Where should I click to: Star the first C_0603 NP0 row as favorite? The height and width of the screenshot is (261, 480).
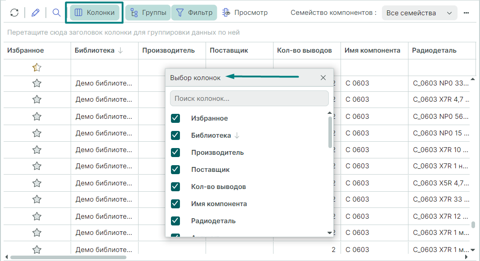pos(37,83)
